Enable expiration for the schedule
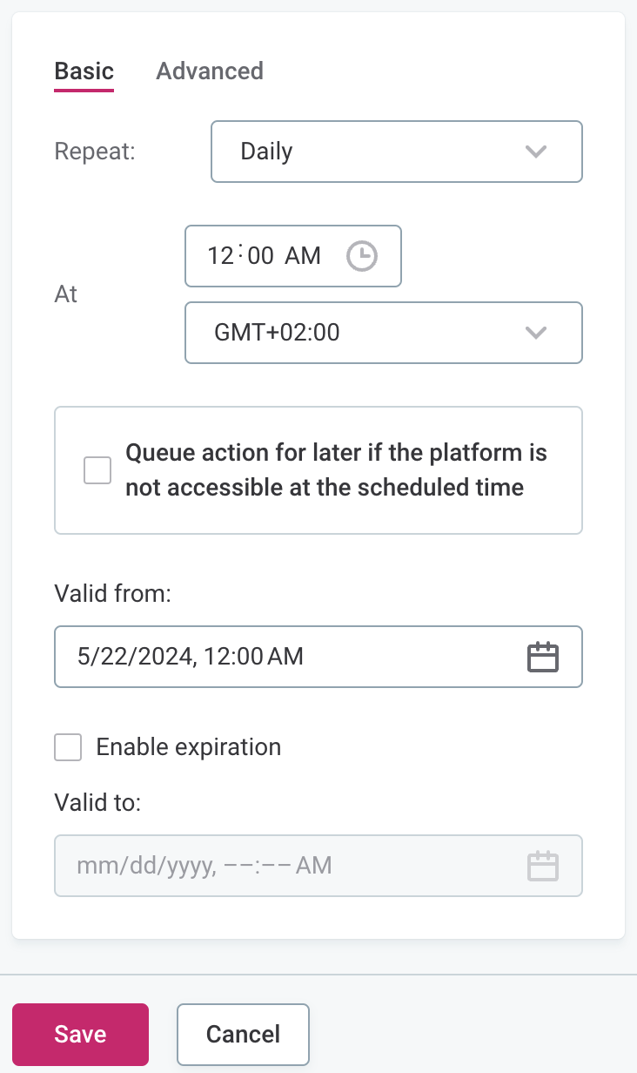Screen dimensions: 637x1073 [x=68, y=747]
